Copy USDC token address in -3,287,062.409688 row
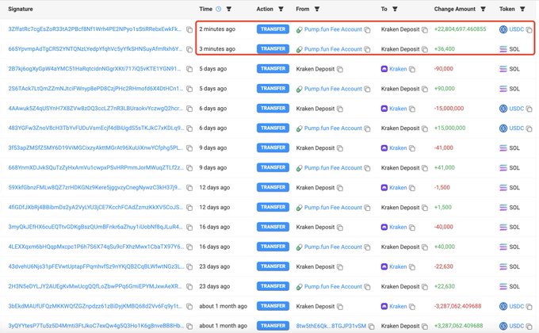539x333 pixels. pos(529,307)
